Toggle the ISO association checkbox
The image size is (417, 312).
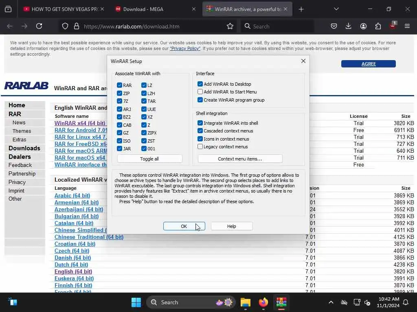(x=119, y=141)
